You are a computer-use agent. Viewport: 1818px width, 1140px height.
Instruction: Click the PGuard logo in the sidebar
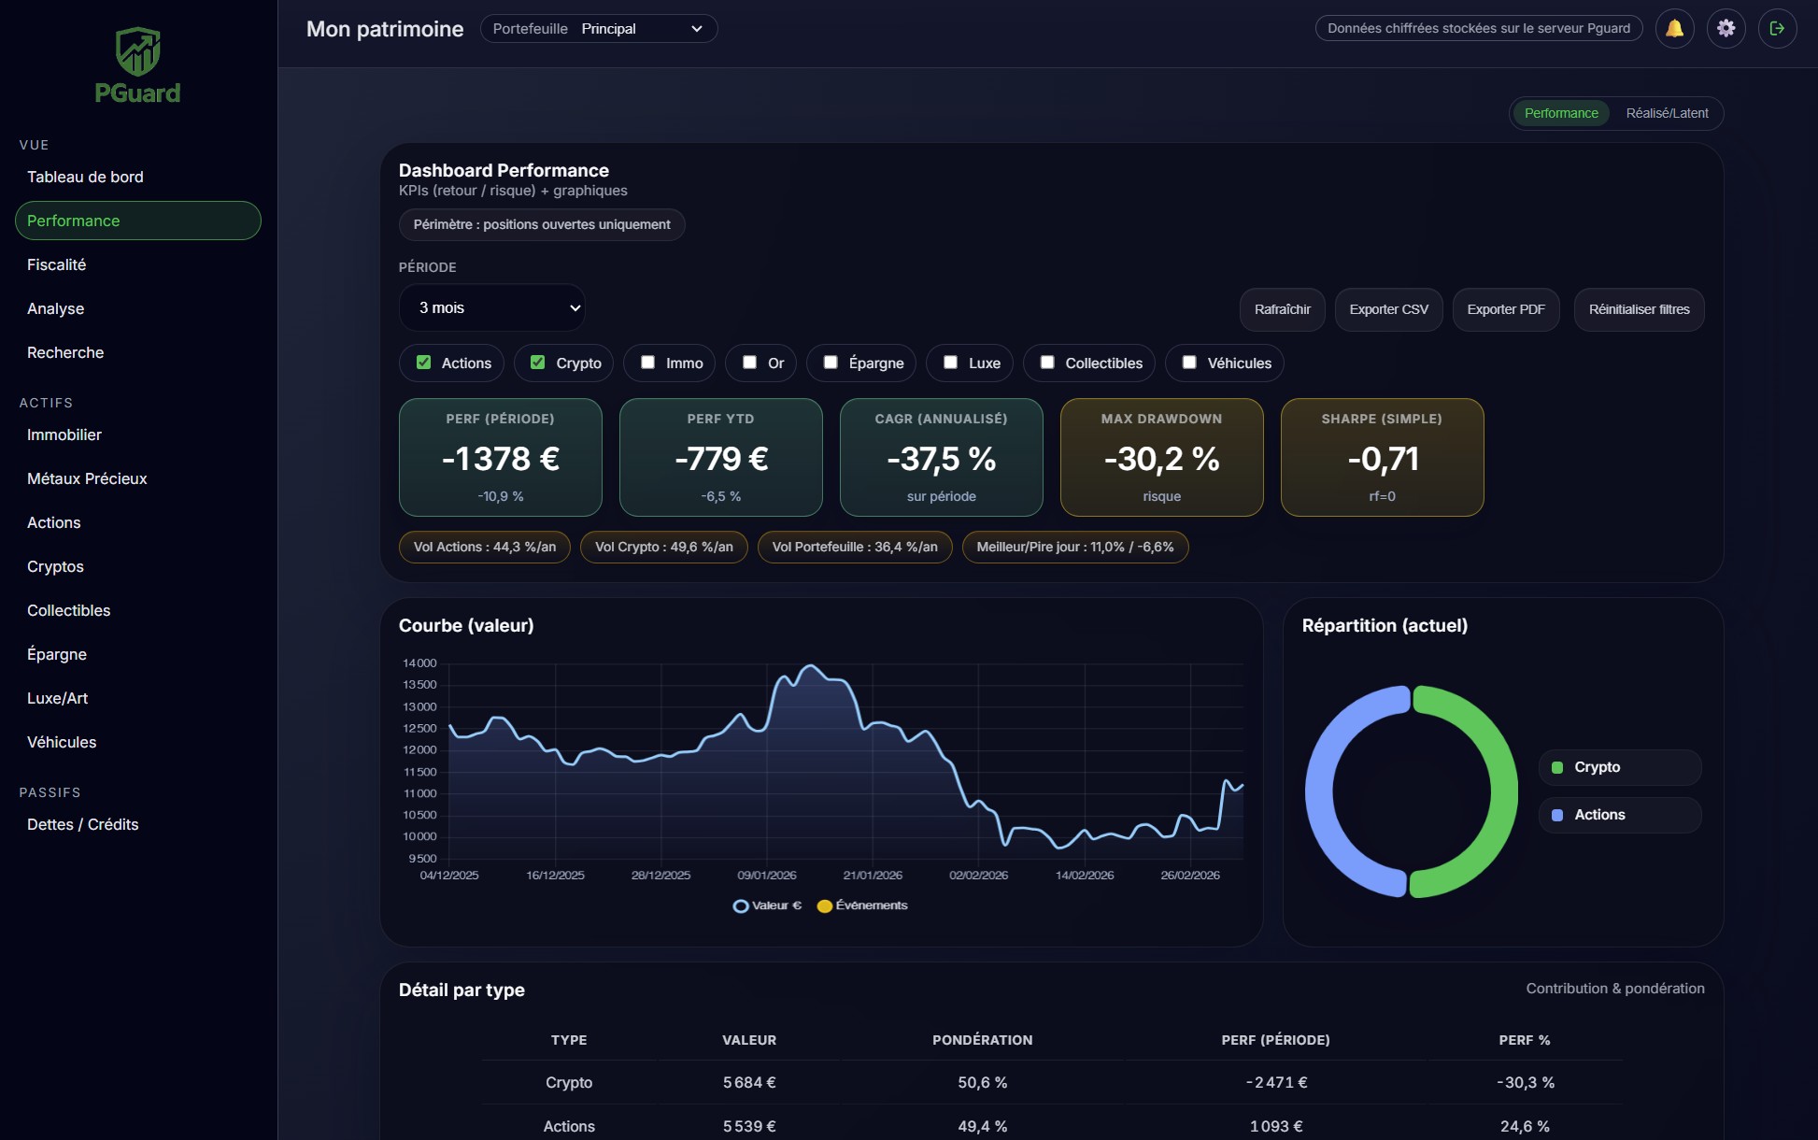(x=138, y=64)
